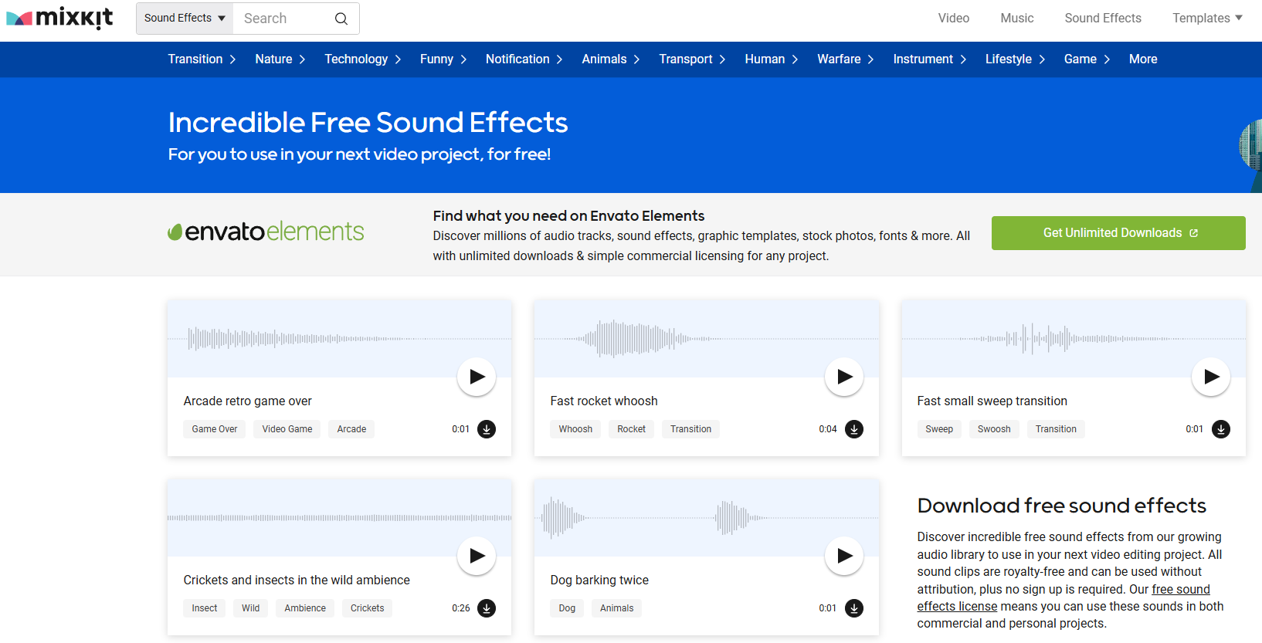The width and height of the screenshot is (1262, 643).
Task: Select Transition tag under Fast small sweep
Action: 1056,429
